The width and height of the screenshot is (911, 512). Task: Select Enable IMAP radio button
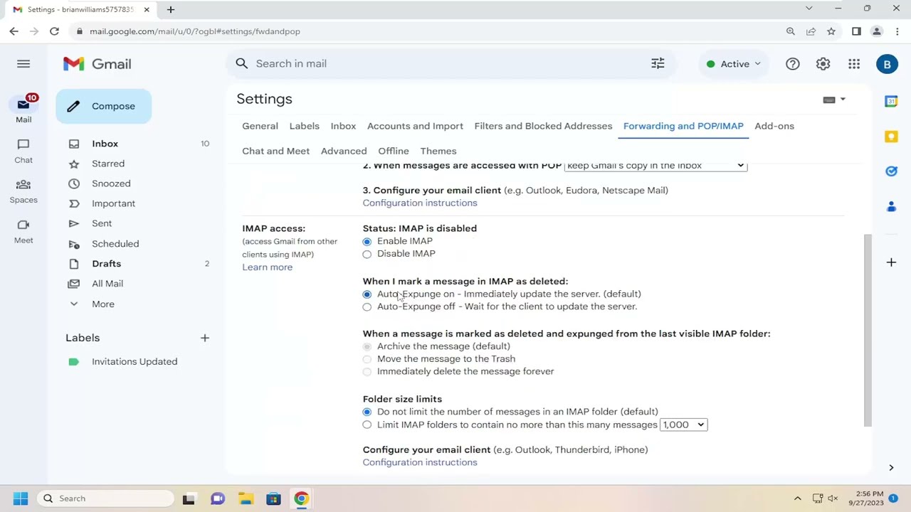click(x=367, y=242)
